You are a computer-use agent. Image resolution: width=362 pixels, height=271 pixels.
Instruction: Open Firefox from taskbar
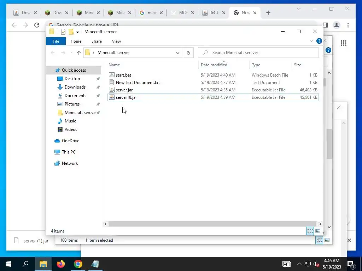click(61, 264)
